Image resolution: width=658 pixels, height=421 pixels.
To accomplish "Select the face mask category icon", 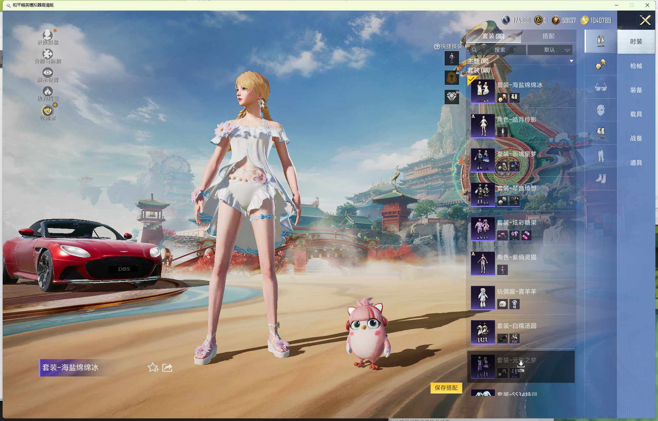I will point(601,110).
